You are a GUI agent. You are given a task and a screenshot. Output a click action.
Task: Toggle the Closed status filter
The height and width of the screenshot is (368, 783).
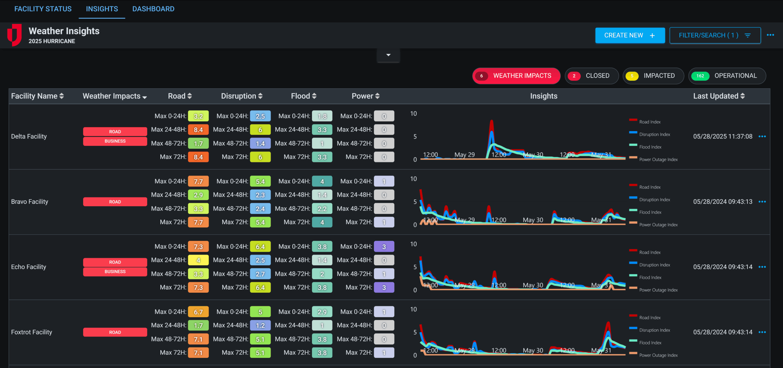(591, 76)
